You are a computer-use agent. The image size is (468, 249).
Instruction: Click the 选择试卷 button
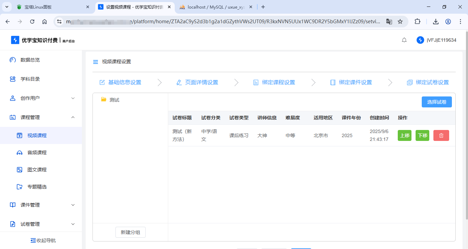coord(436,102)
